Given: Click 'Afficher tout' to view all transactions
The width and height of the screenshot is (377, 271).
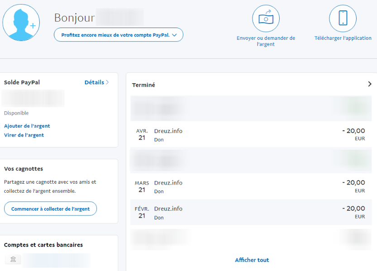Looking at the screenshot, I should tap(252, 260).
